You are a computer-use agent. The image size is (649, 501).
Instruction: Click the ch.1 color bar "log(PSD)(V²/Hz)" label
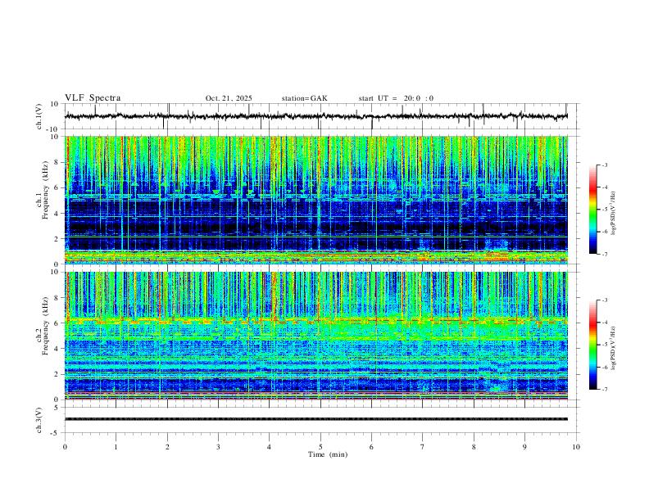coord(613,214)
